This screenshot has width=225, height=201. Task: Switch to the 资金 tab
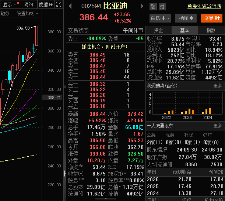pyautogui.click(x=159, y=30)
